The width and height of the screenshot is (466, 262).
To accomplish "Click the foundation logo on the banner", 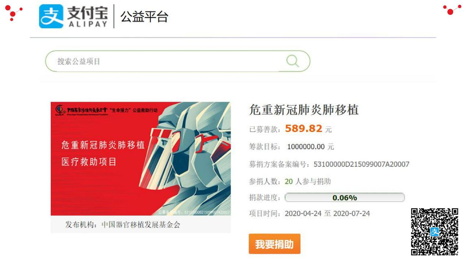I will tap(59, 110).
